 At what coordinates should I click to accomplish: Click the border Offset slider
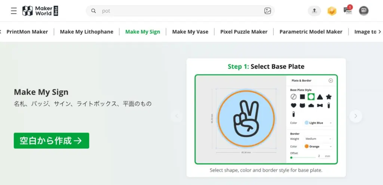[303, 157]
